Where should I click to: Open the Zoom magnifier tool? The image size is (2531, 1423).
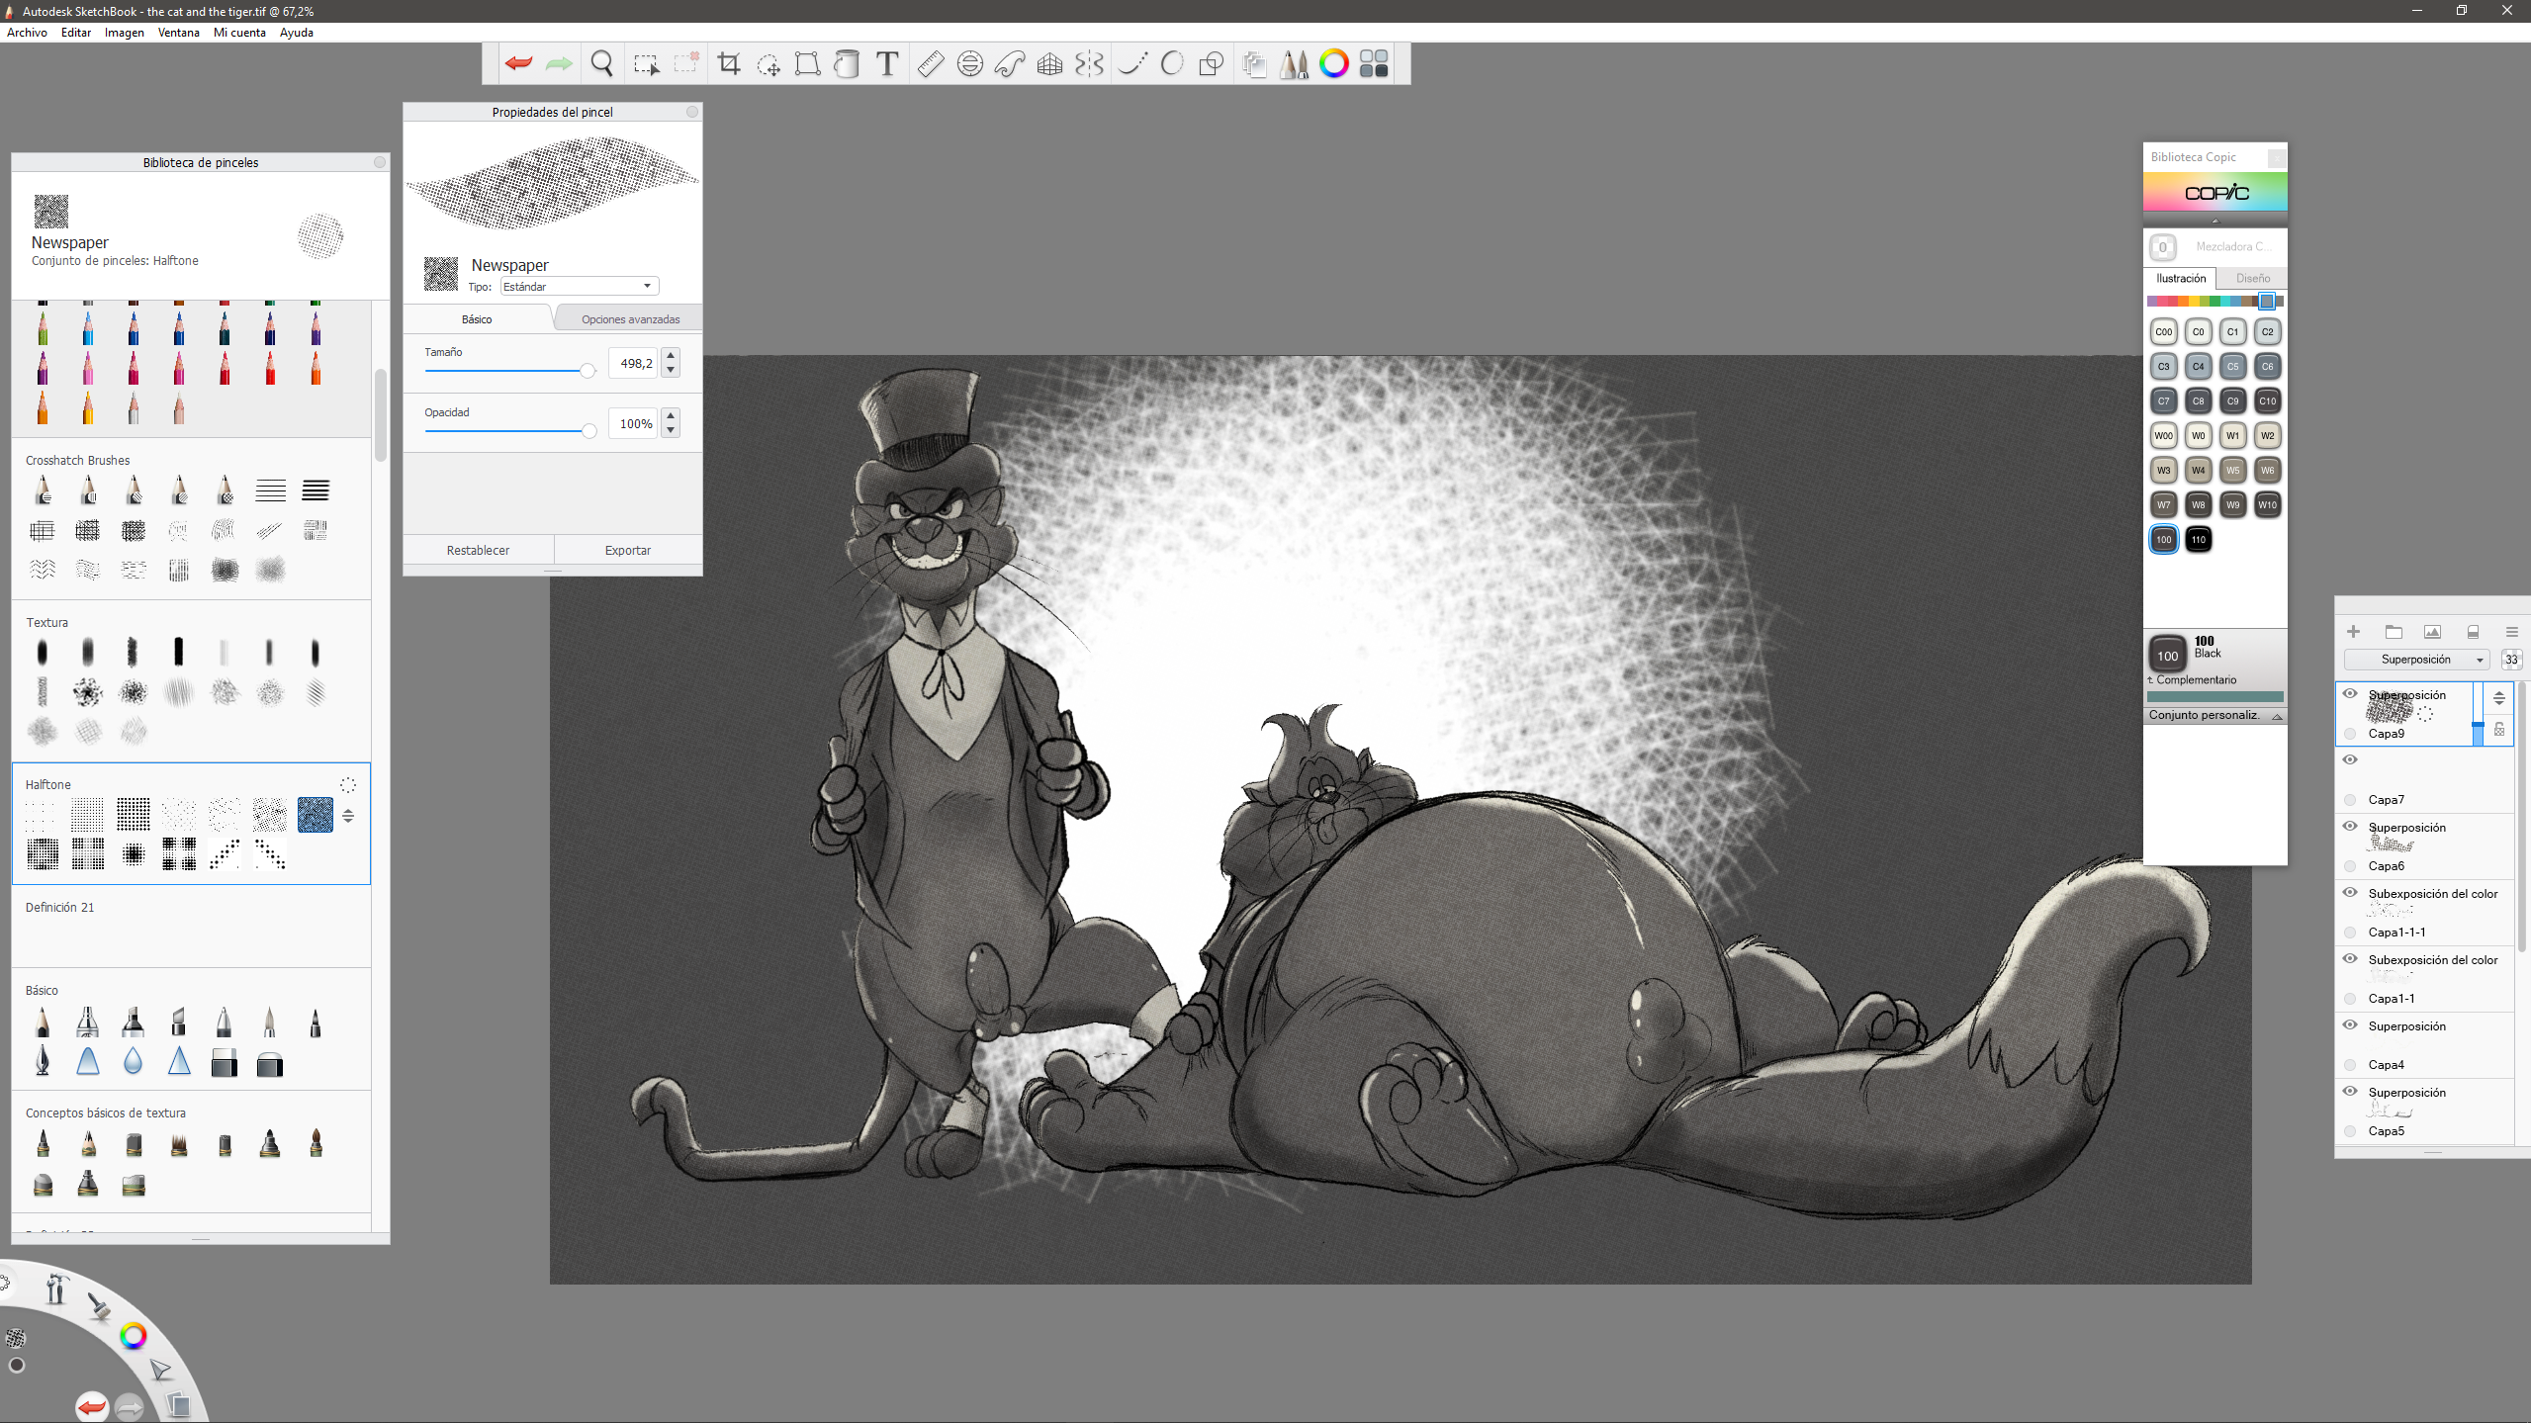pyautogui.click(x=601, y=64)
